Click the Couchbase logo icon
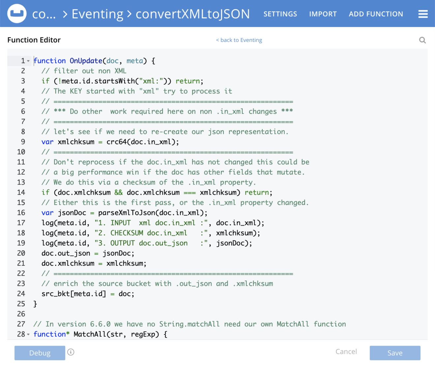Screen dimensions: 435x367 (x=17, y=13)
